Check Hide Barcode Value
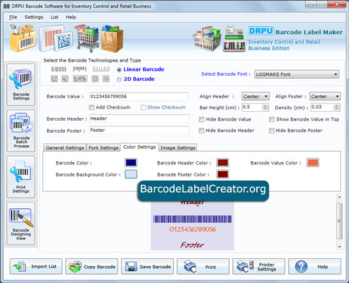349x283 pixels. 201,119
